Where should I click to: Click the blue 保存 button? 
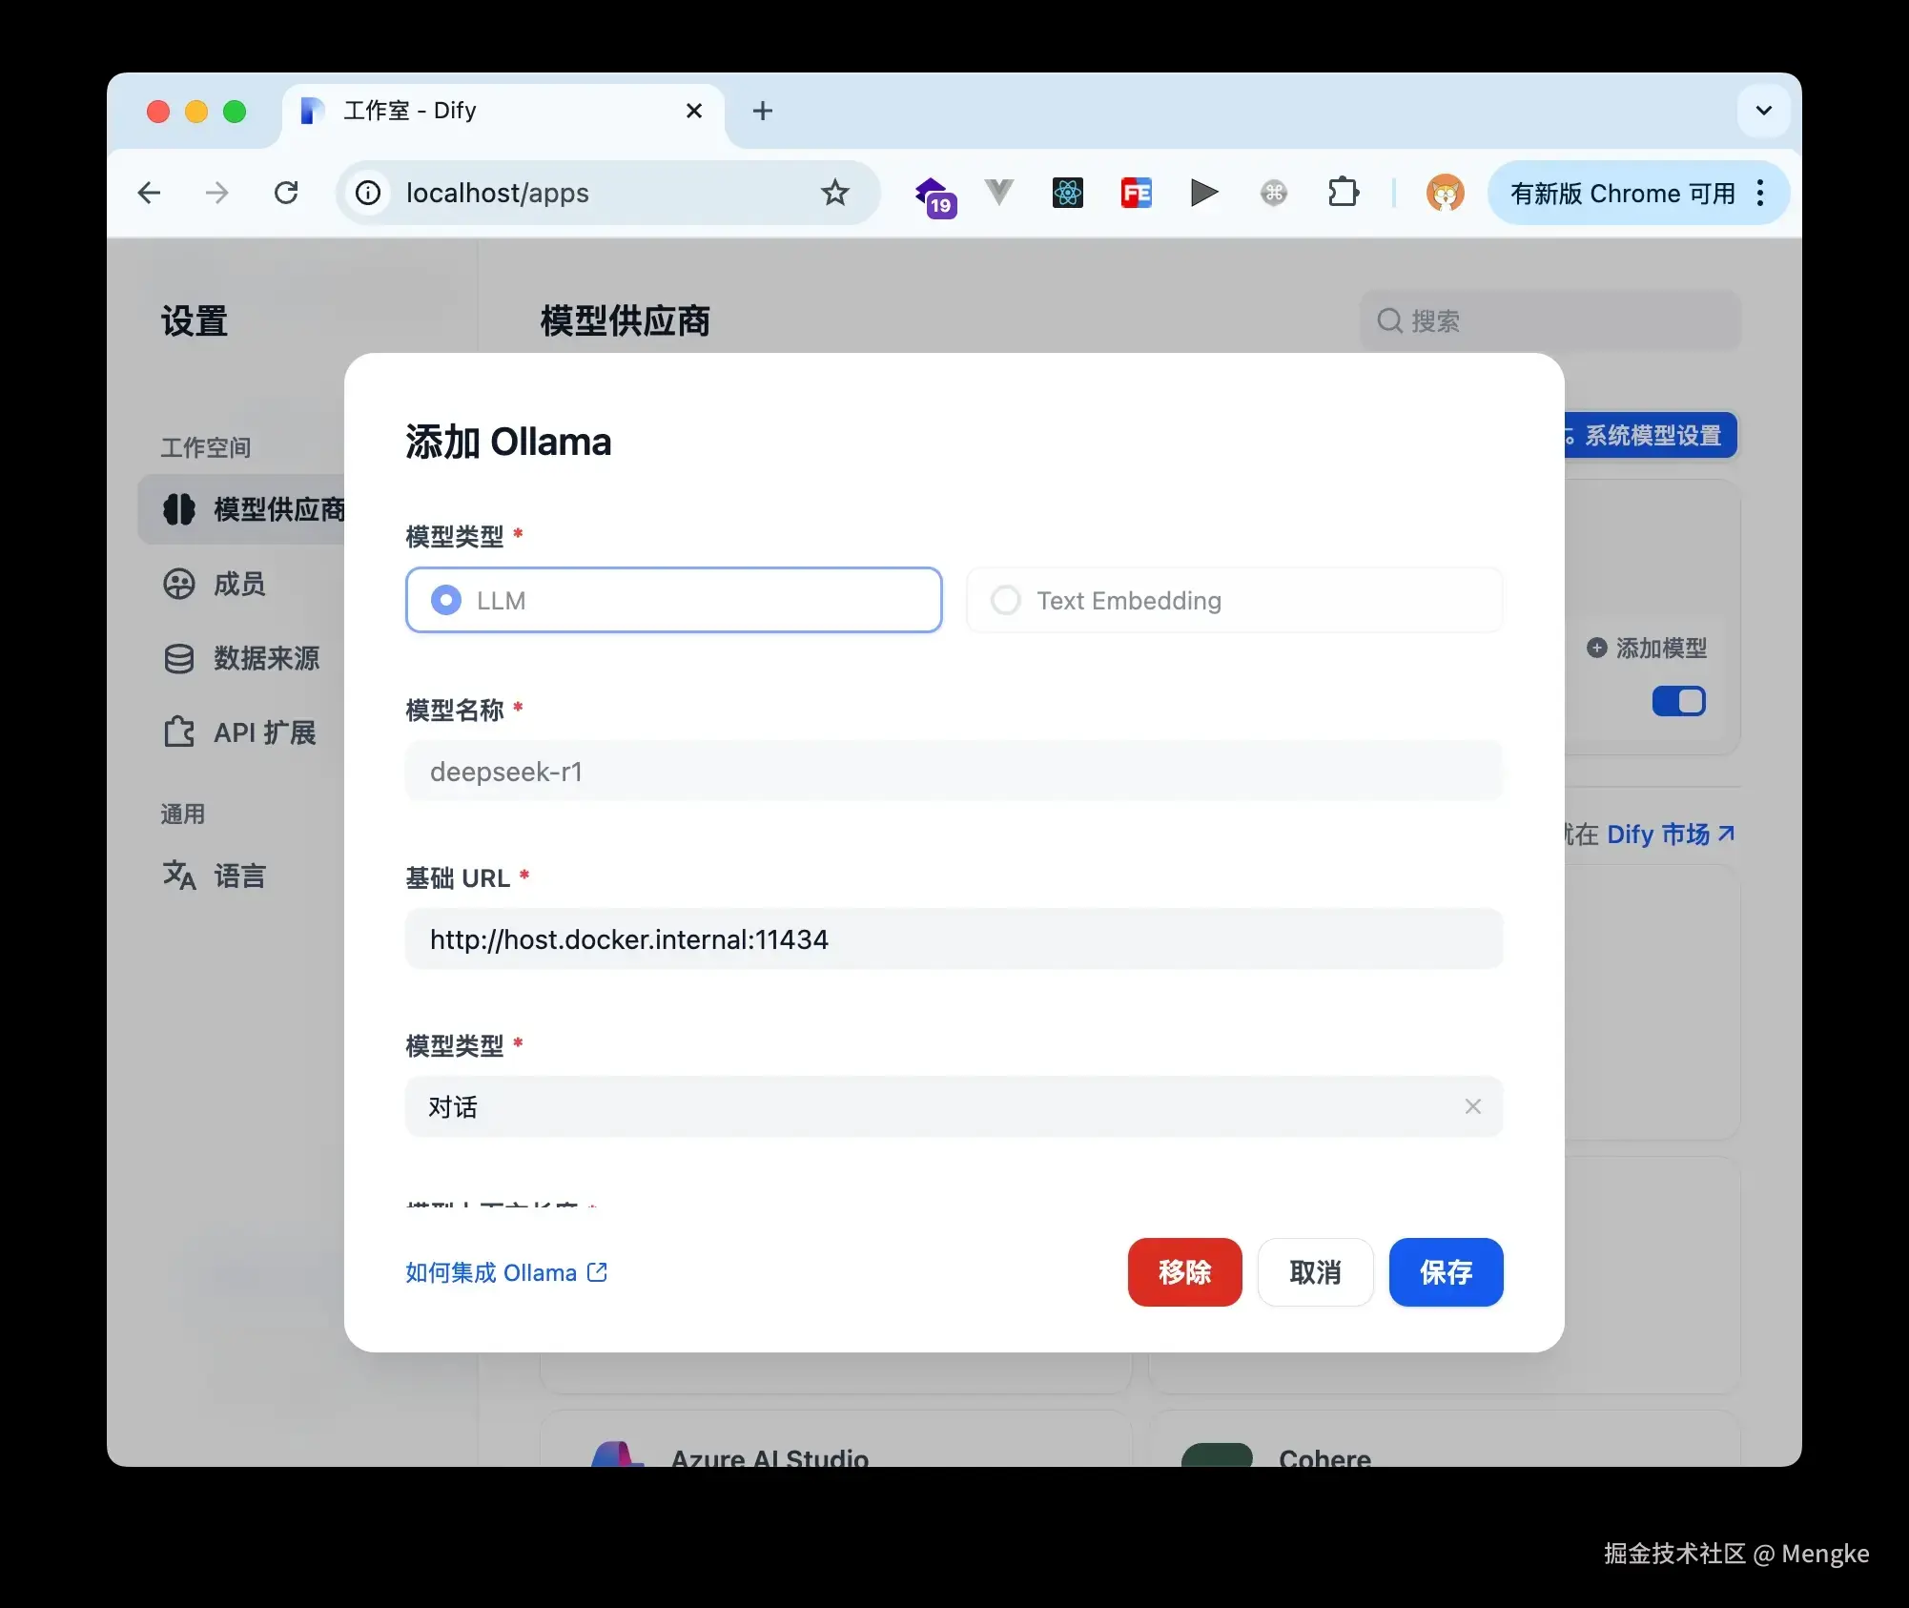coord(1445,1272)
